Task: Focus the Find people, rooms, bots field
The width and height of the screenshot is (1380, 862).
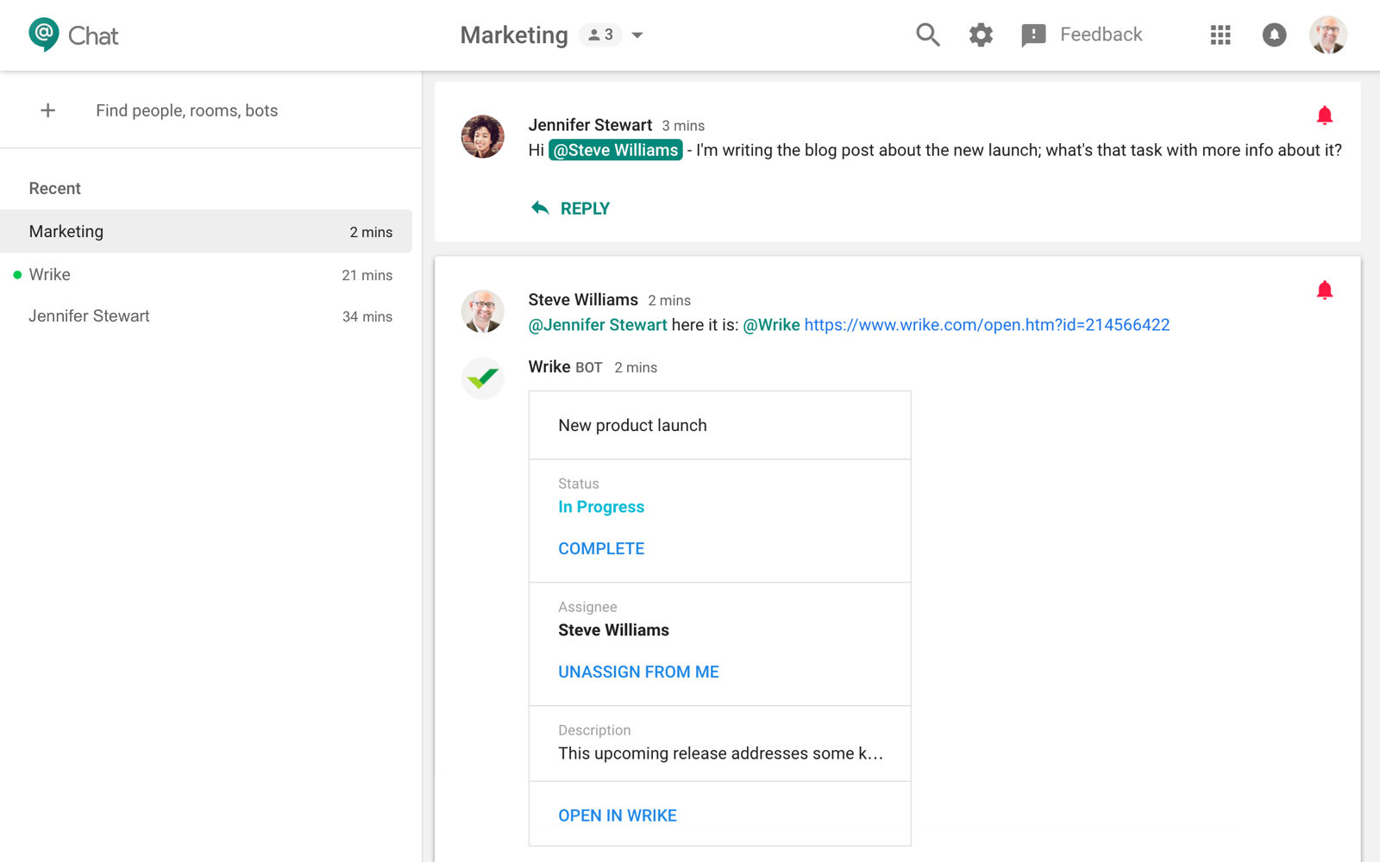Action: [x=186, y=110]
